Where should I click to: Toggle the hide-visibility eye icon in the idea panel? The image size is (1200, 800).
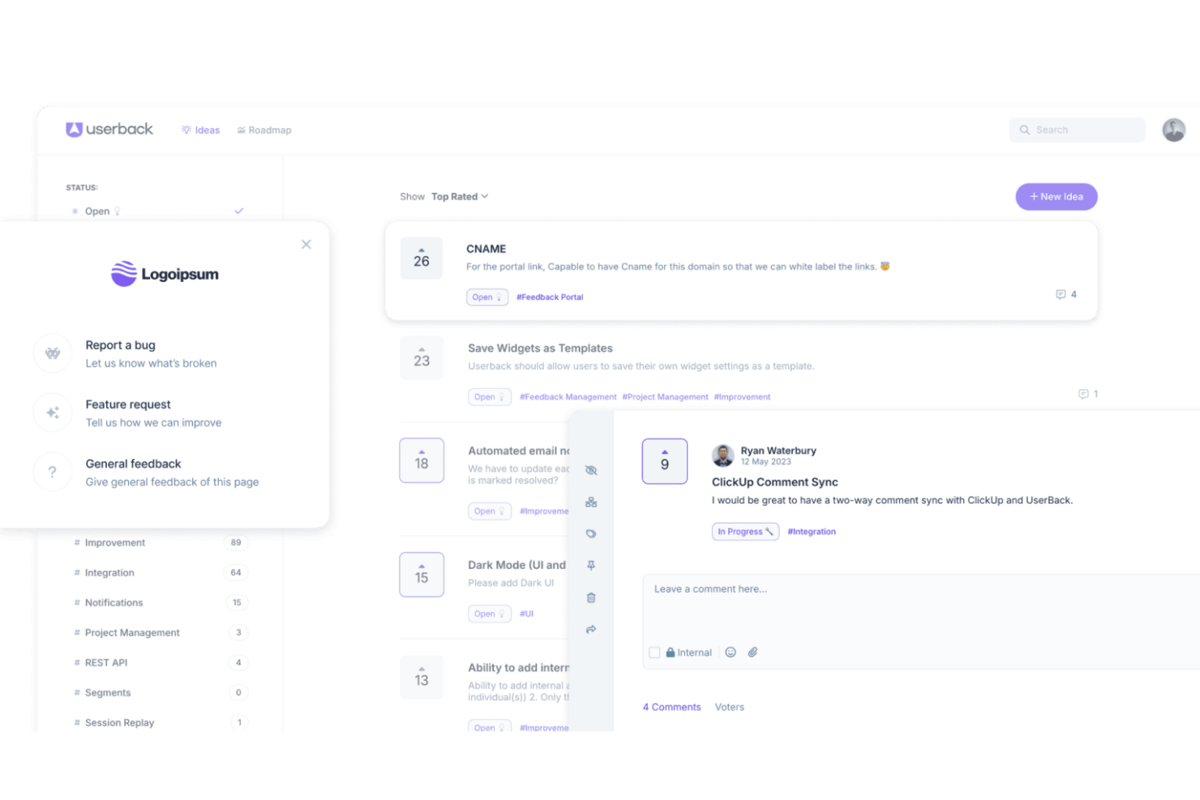tap(591, 470)
